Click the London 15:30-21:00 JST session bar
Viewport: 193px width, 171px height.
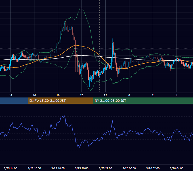point(60,101)
